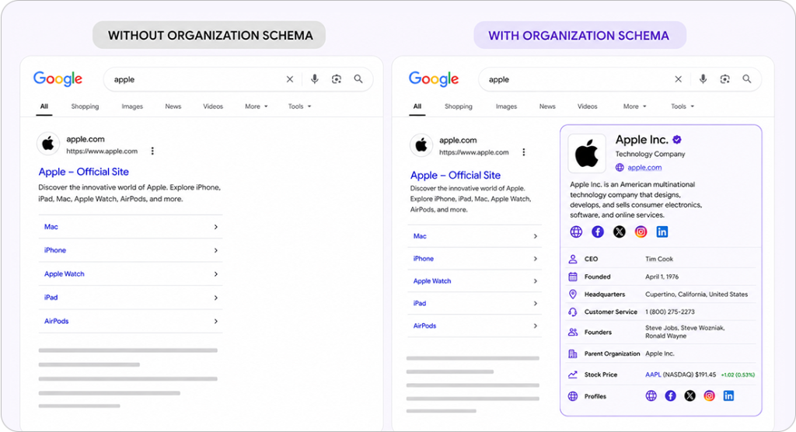Click the Apple favicon in the left result

click(48, 145)
